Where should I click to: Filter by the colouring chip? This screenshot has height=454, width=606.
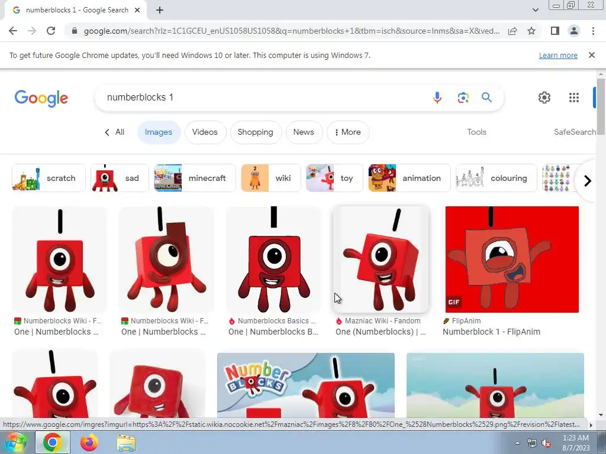pyautogui.click(x=497, y=178)
